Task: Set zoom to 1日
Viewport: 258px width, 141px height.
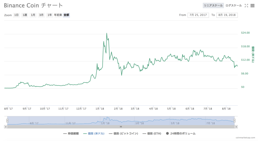Action: (16, 15)
